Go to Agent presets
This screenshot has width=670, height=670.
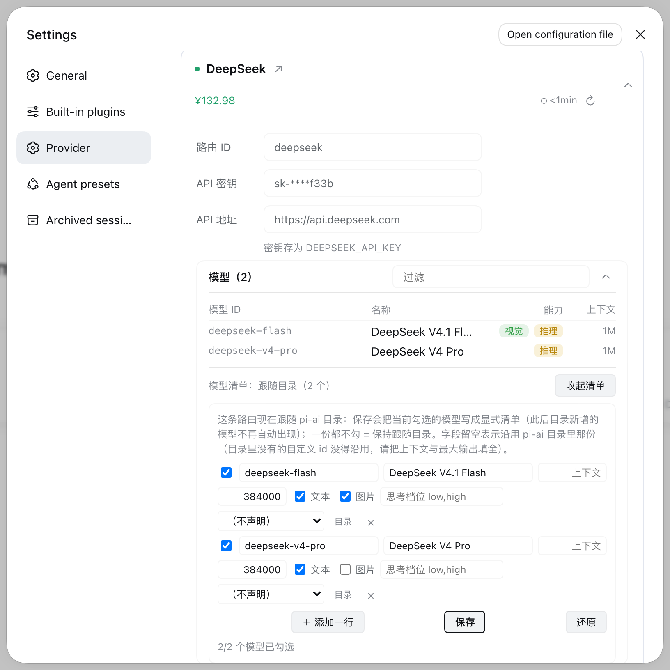[x=84, y=184]
